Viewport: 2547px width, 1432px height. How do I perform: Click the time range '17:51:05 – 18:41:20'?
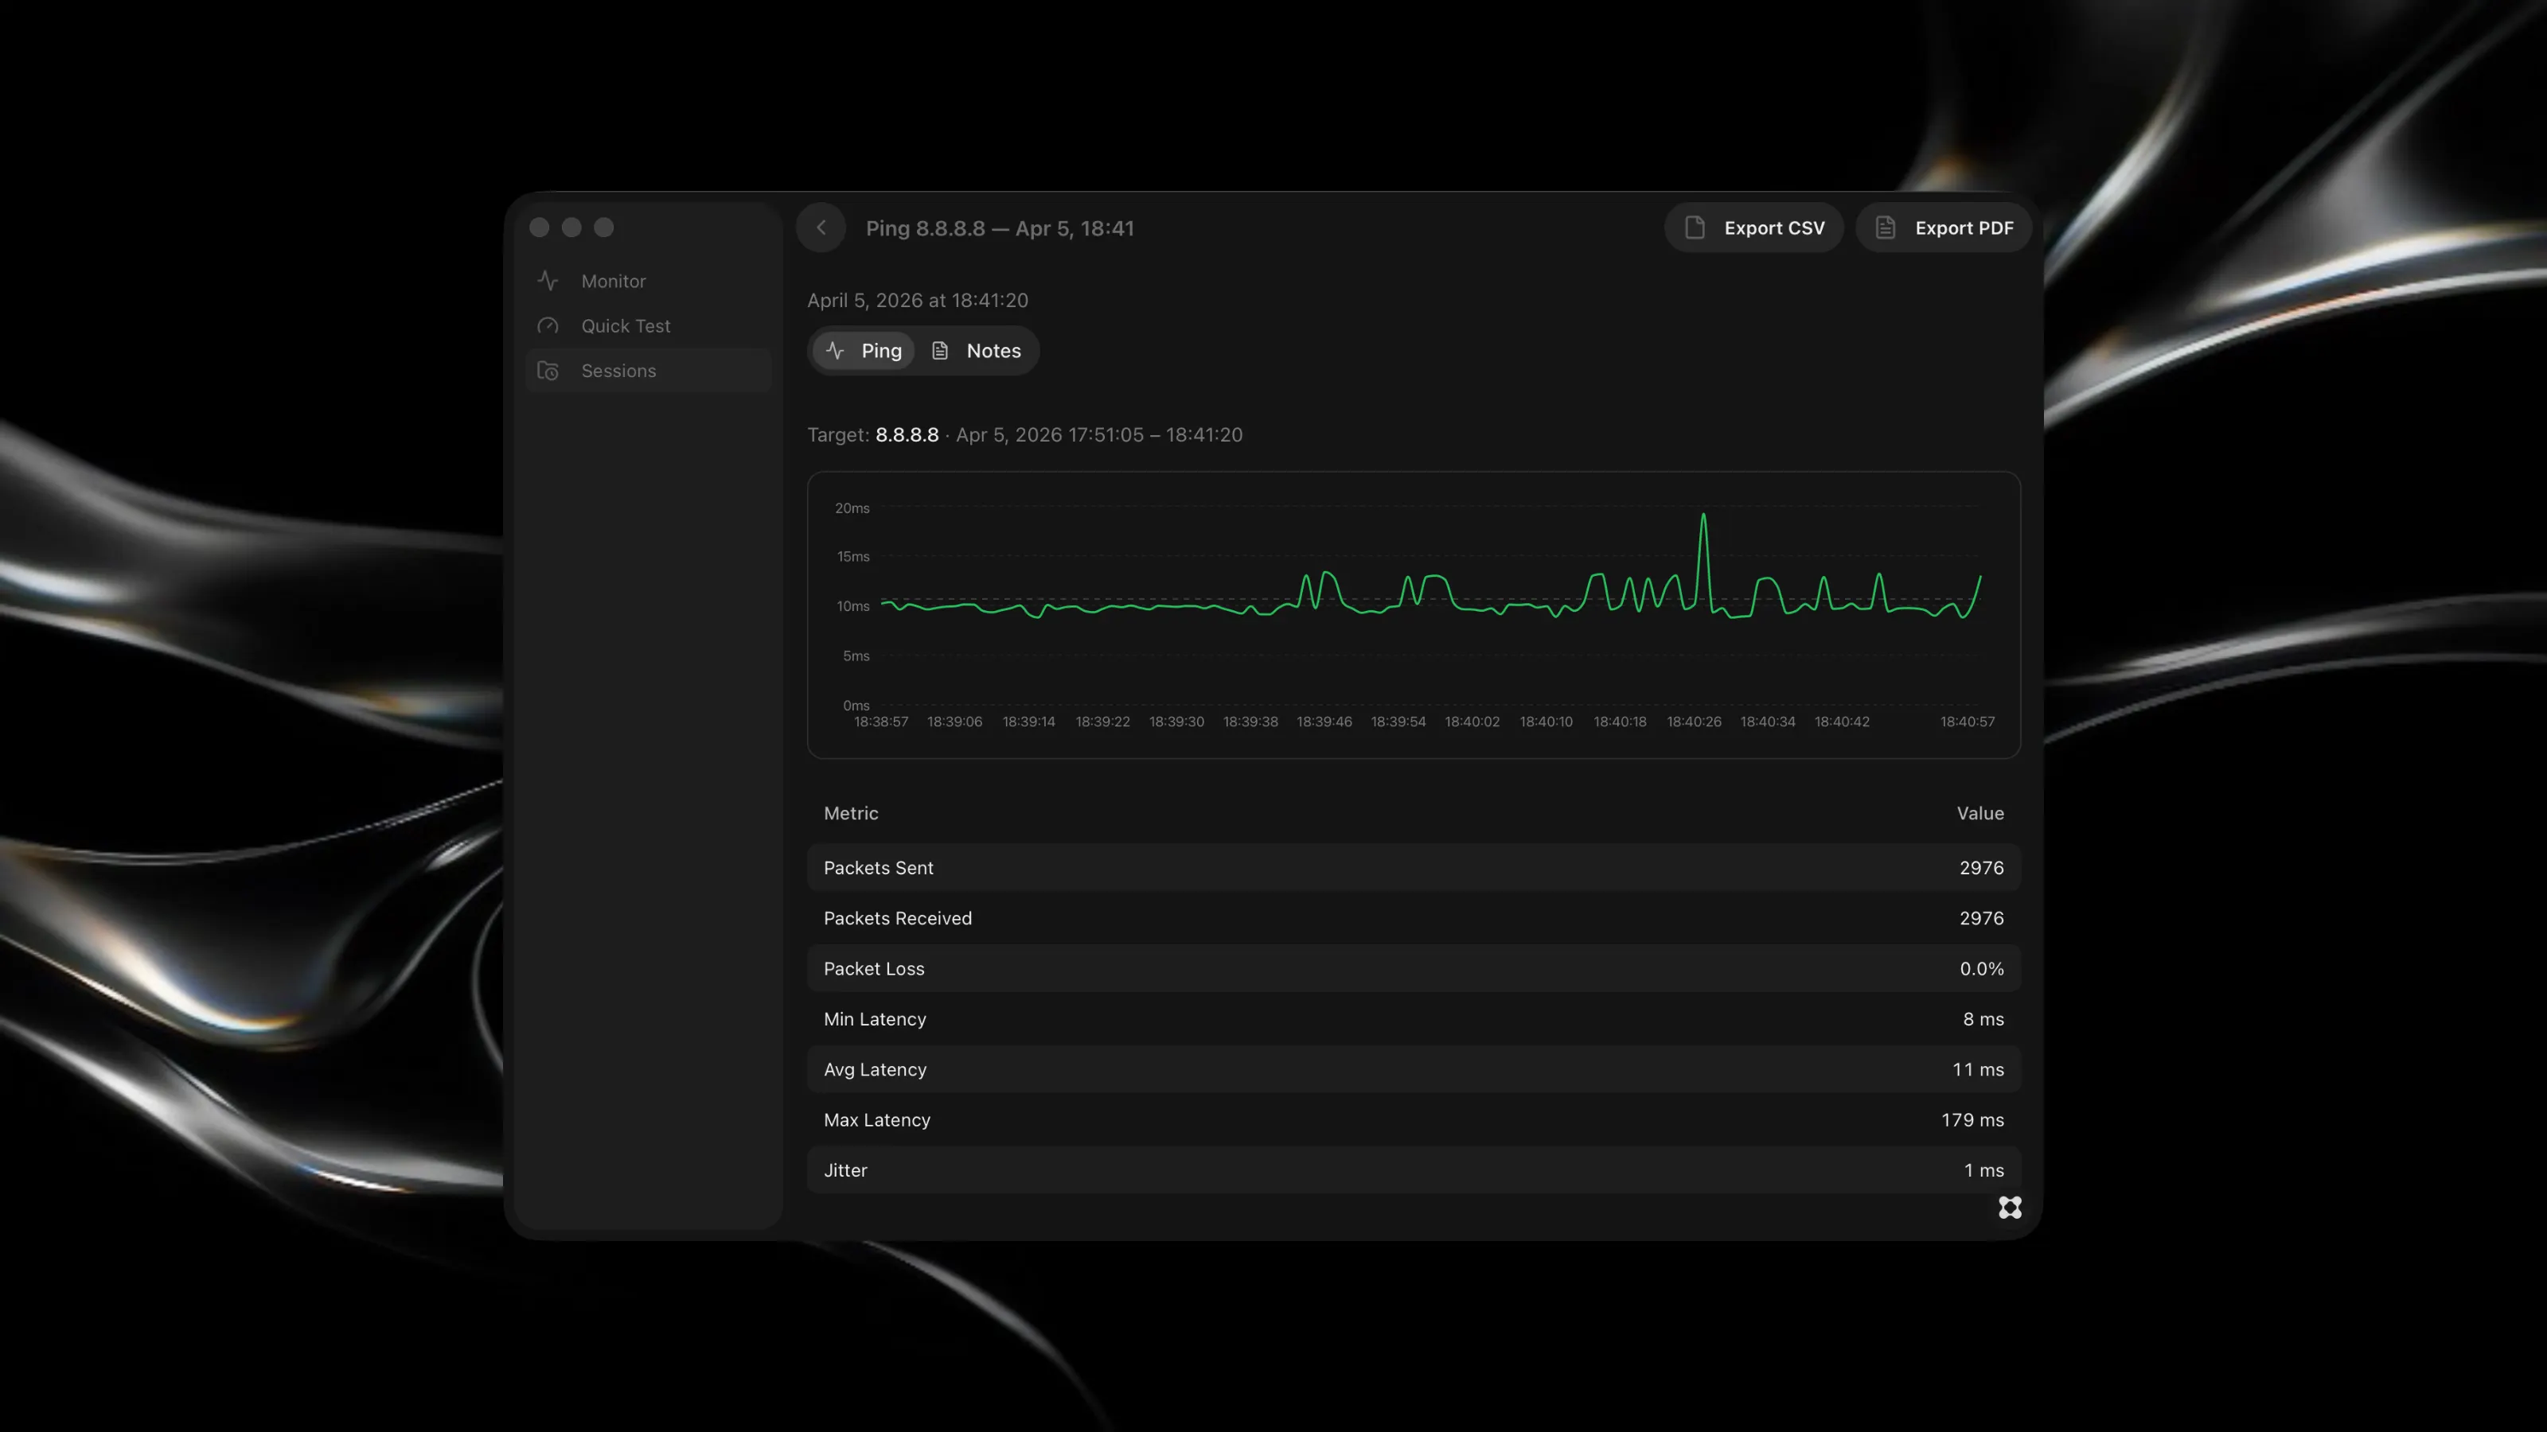(1156, 435)
